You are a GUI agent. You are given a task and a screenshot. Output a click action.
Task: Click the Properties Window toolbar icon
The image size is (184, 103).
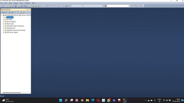tap(135, 6)
